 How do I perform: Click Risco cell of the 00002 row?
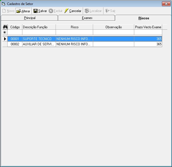pos(74,44)
